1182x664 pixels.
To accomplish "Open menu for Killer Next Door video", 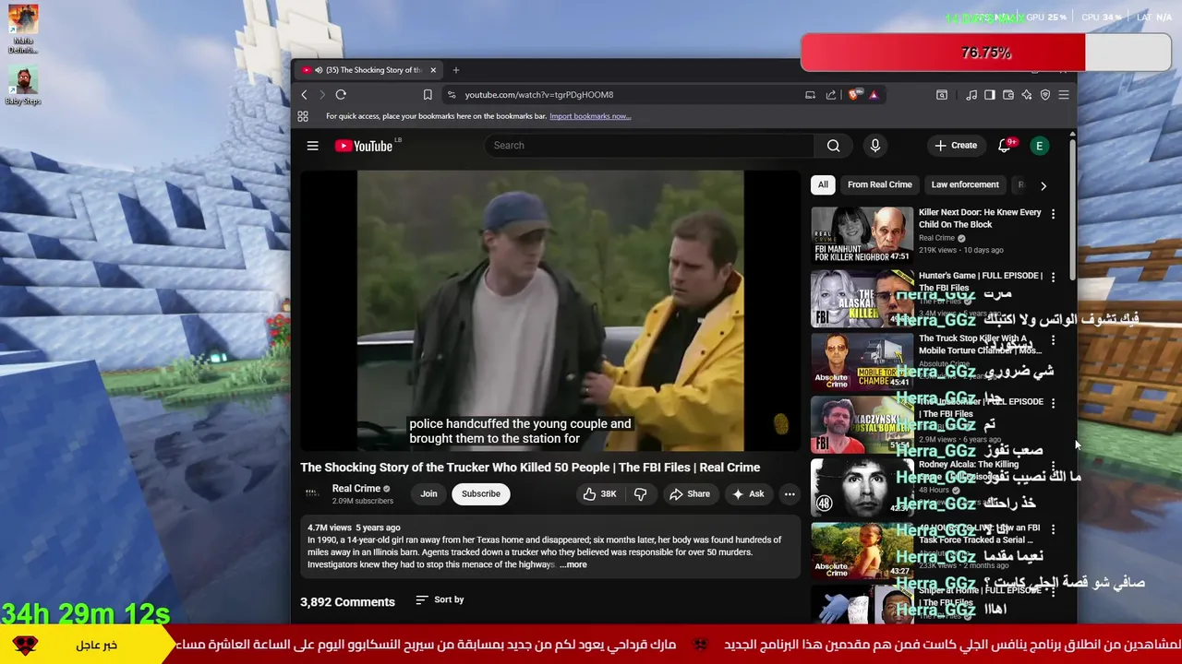I will pyautogui.click(x=1053, y=214).
